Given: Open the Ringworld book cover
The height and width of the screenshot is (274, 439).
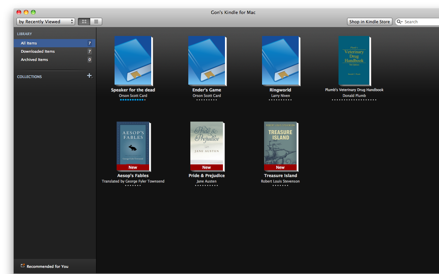Looking at the screenshot, I should [x=281, y=61].
